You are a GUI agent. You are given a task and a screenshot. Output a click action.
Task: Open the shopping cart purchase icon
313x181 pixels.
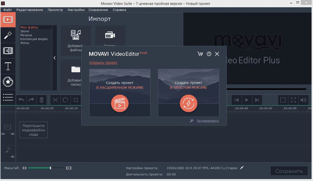tap(200, 54)
